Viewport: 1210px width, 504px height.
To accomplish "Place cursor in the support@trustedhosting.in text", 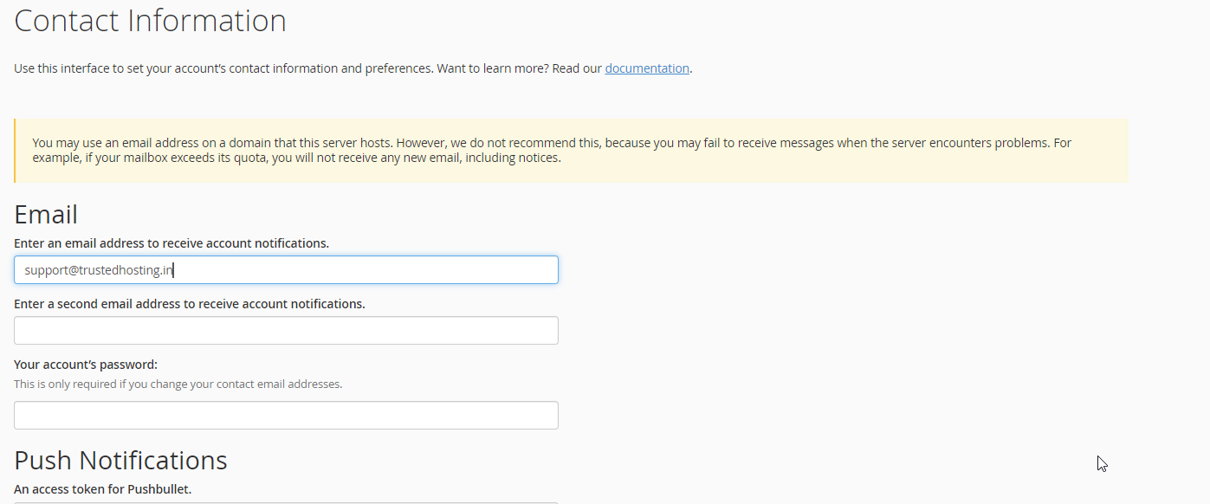I will [99, 270].
